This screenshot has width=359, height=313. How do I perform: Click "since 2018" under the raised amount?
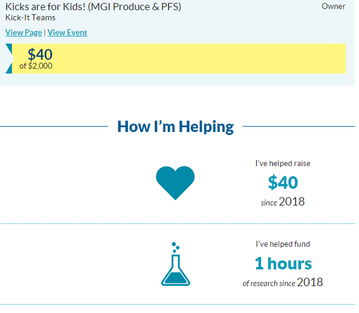pos(283,202)
